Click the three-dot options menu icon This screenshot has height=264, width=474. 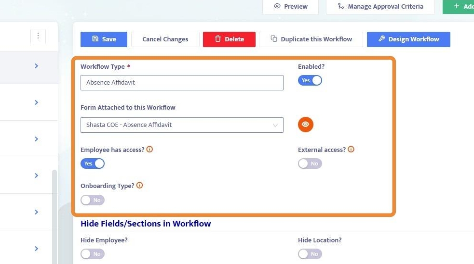(38, 36)
